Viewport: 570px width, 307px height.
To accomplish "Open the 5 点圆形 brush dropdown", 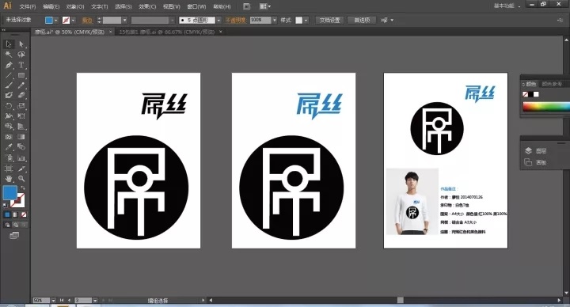I will (218, 21).
